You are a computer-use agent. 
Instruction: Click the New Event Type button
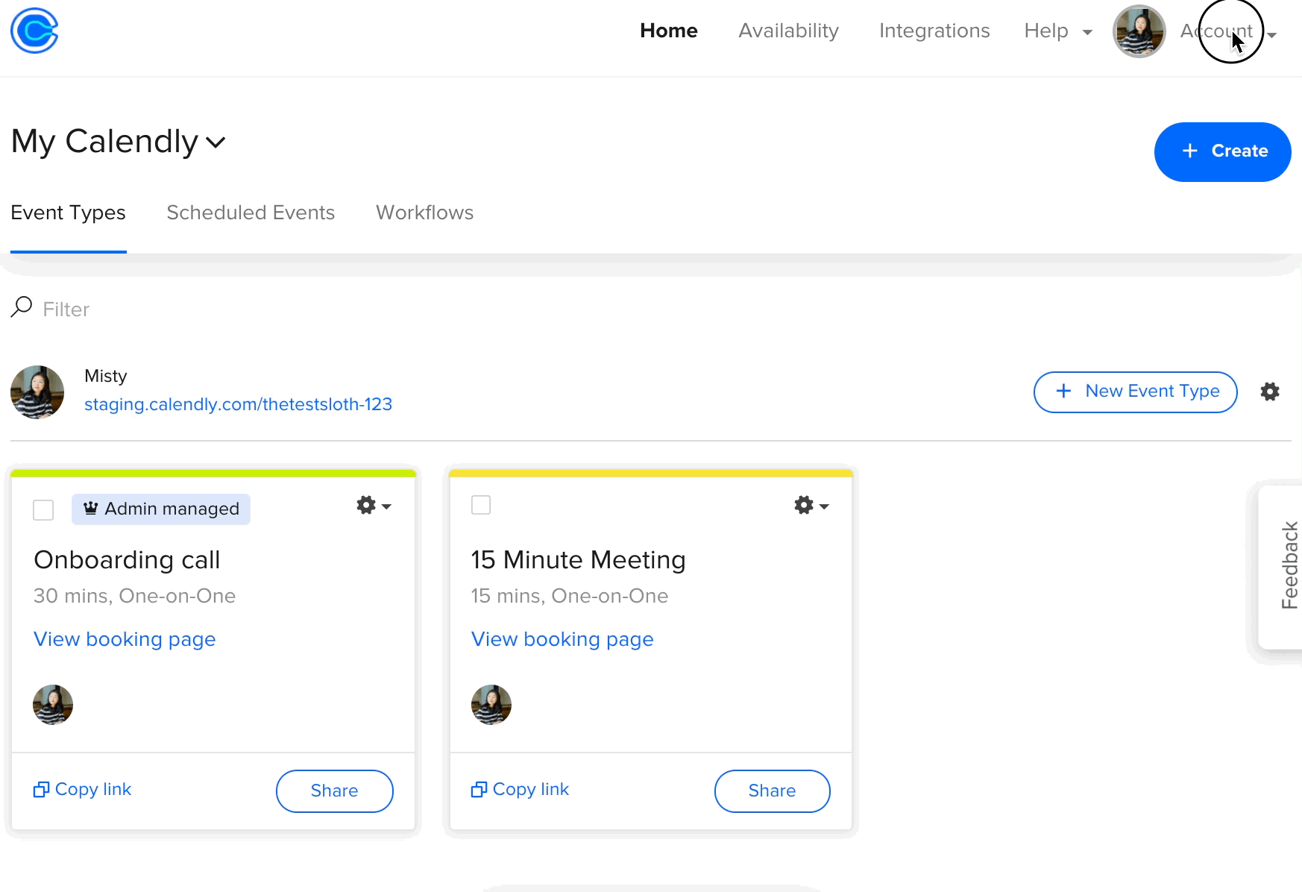1135,392
